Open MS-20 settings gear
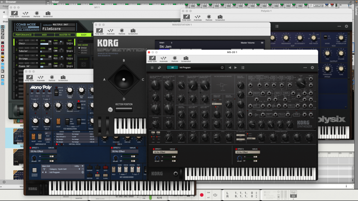The width and height of the screenshot is (358, 201). click(312, 67)
